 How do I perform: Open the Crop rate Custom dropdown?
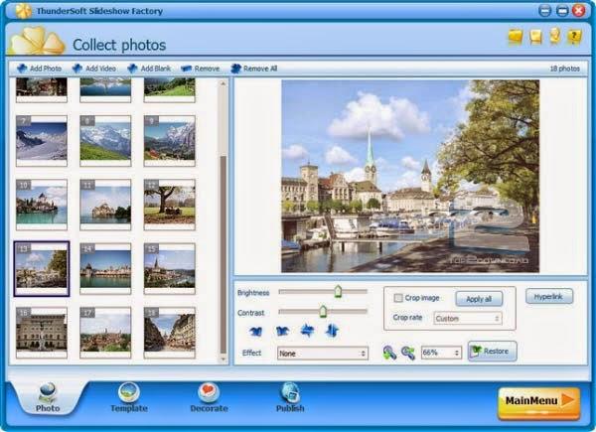click(x=468, y=319)
